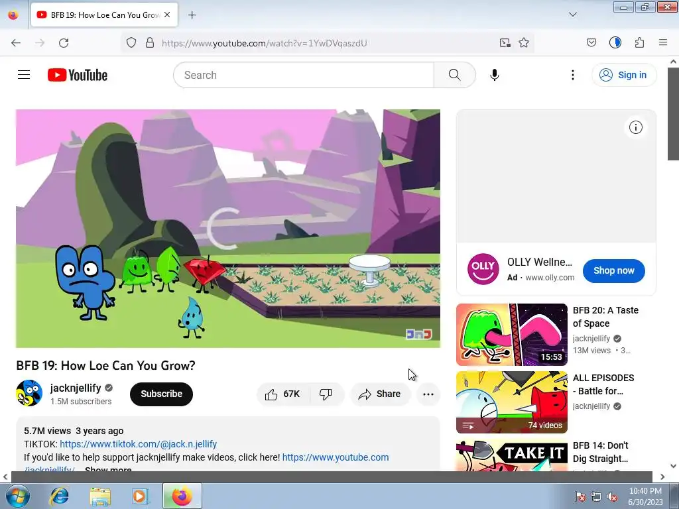Screen dimensions: 679x509
Task: Open the youtube.com support link in description
Action: (x=336, y=457)
